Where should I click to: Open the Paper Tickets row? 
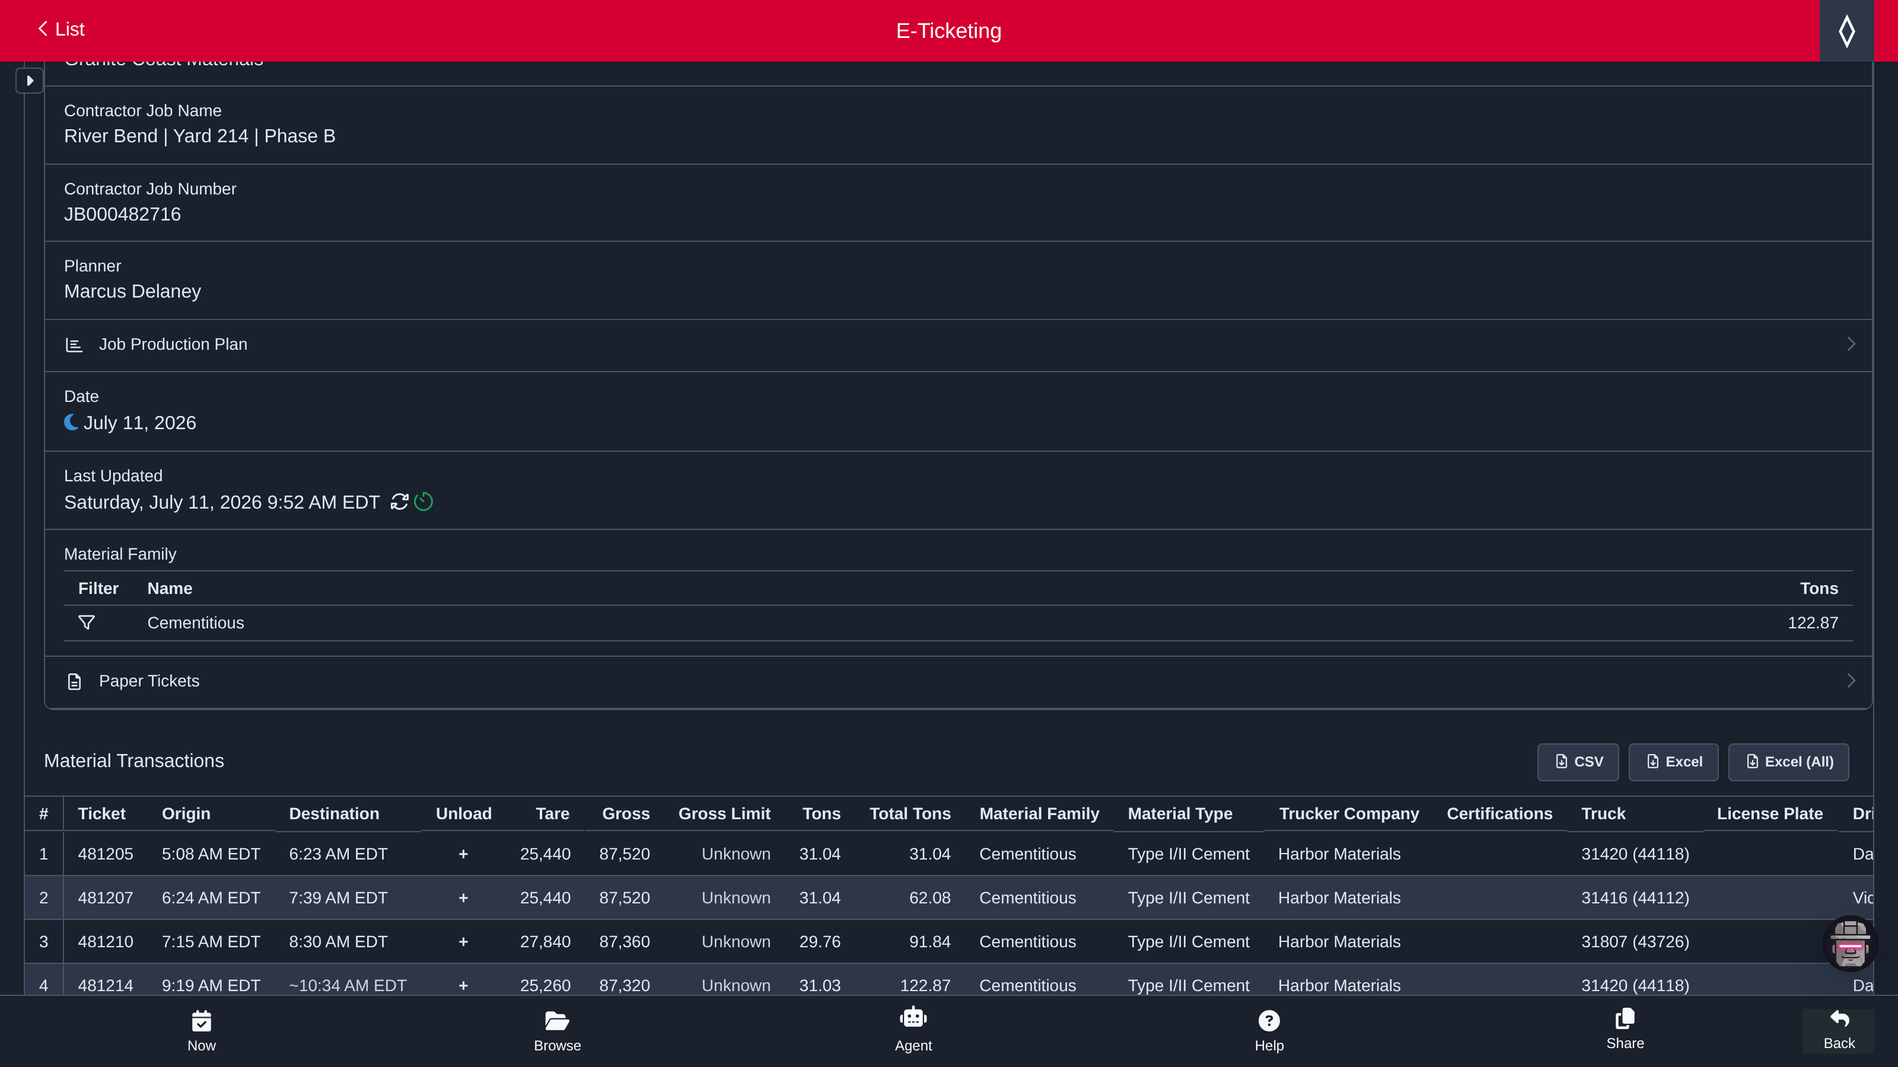click(958, 681)
